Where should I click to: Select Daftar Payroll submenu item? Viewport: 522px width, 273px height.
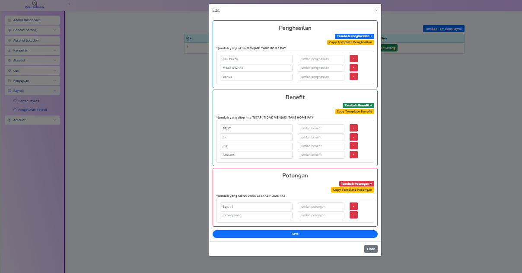tap(29, 101)
